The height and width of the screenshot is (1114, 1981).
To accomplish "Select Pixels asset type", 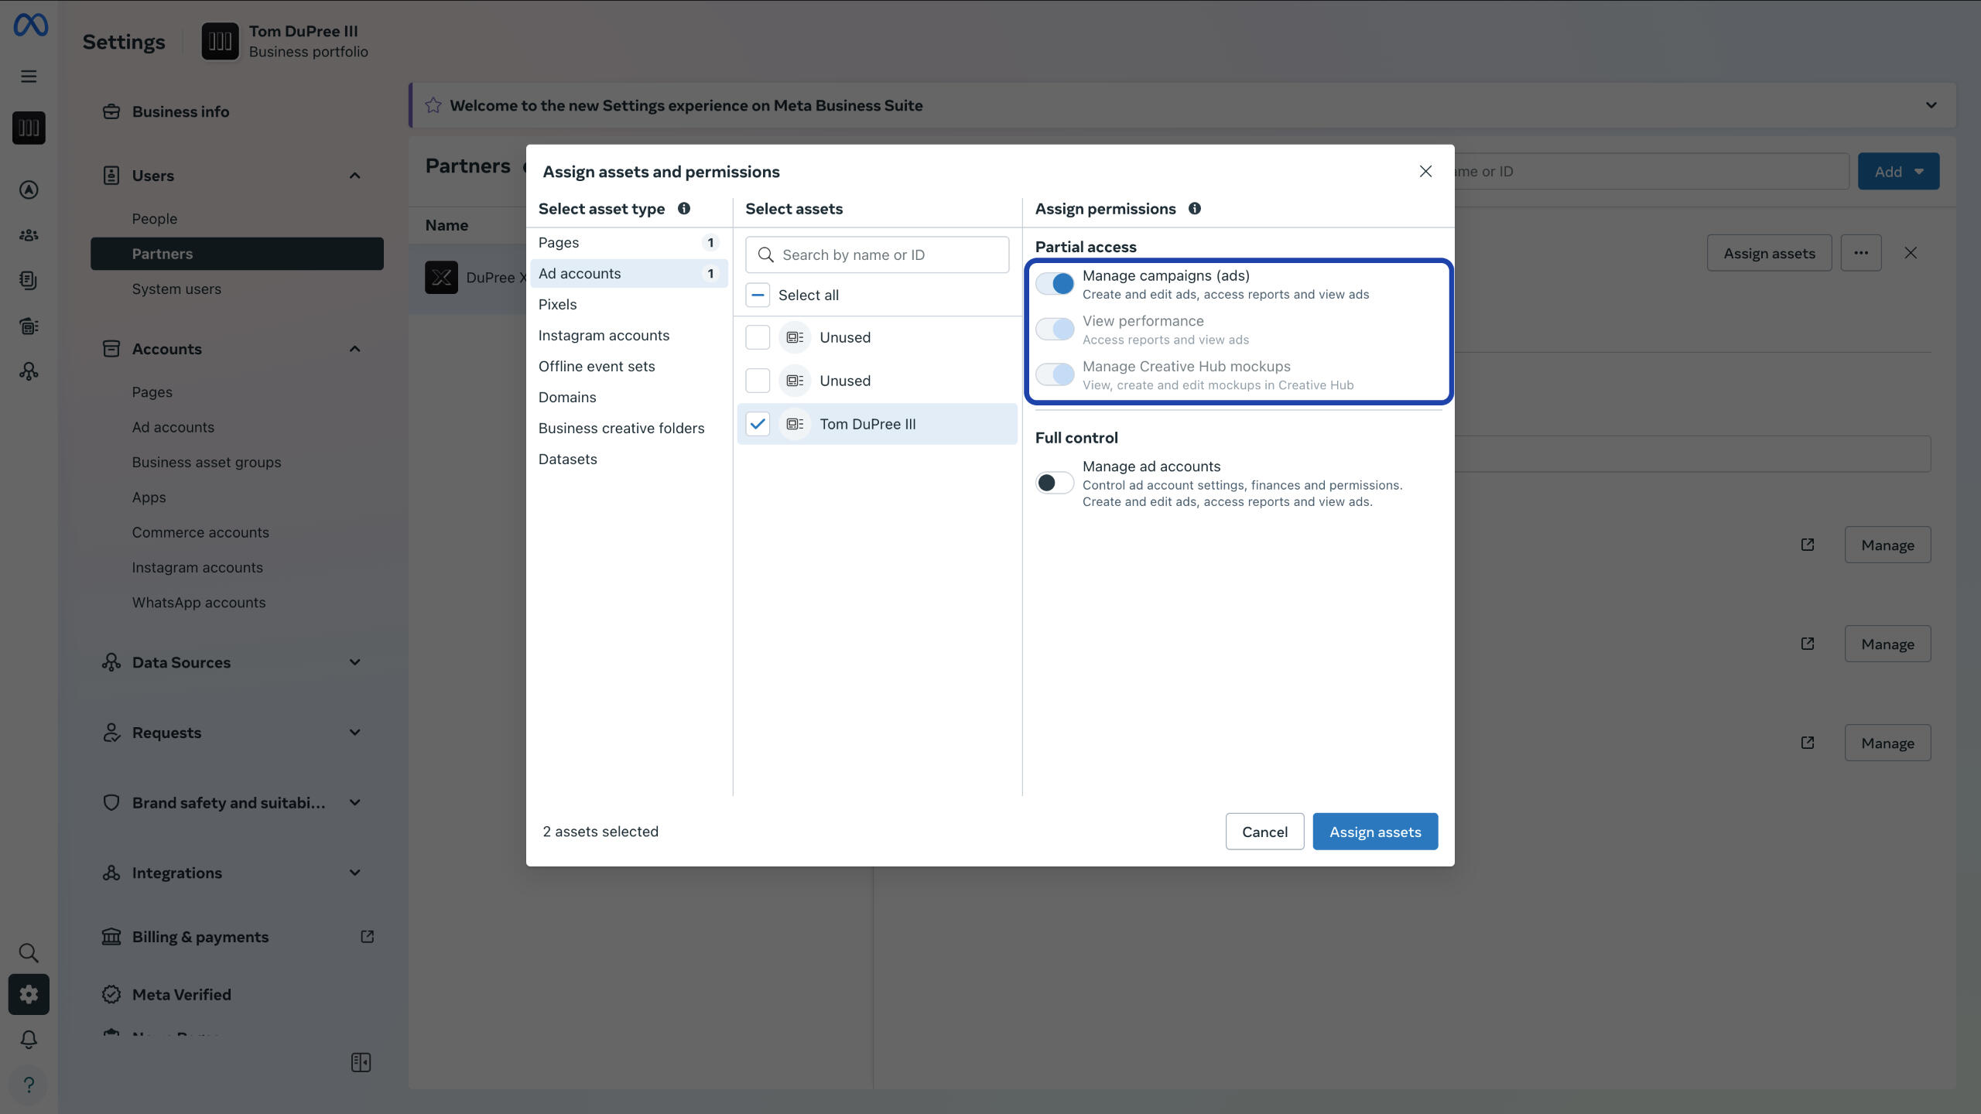I will point(557,305).
